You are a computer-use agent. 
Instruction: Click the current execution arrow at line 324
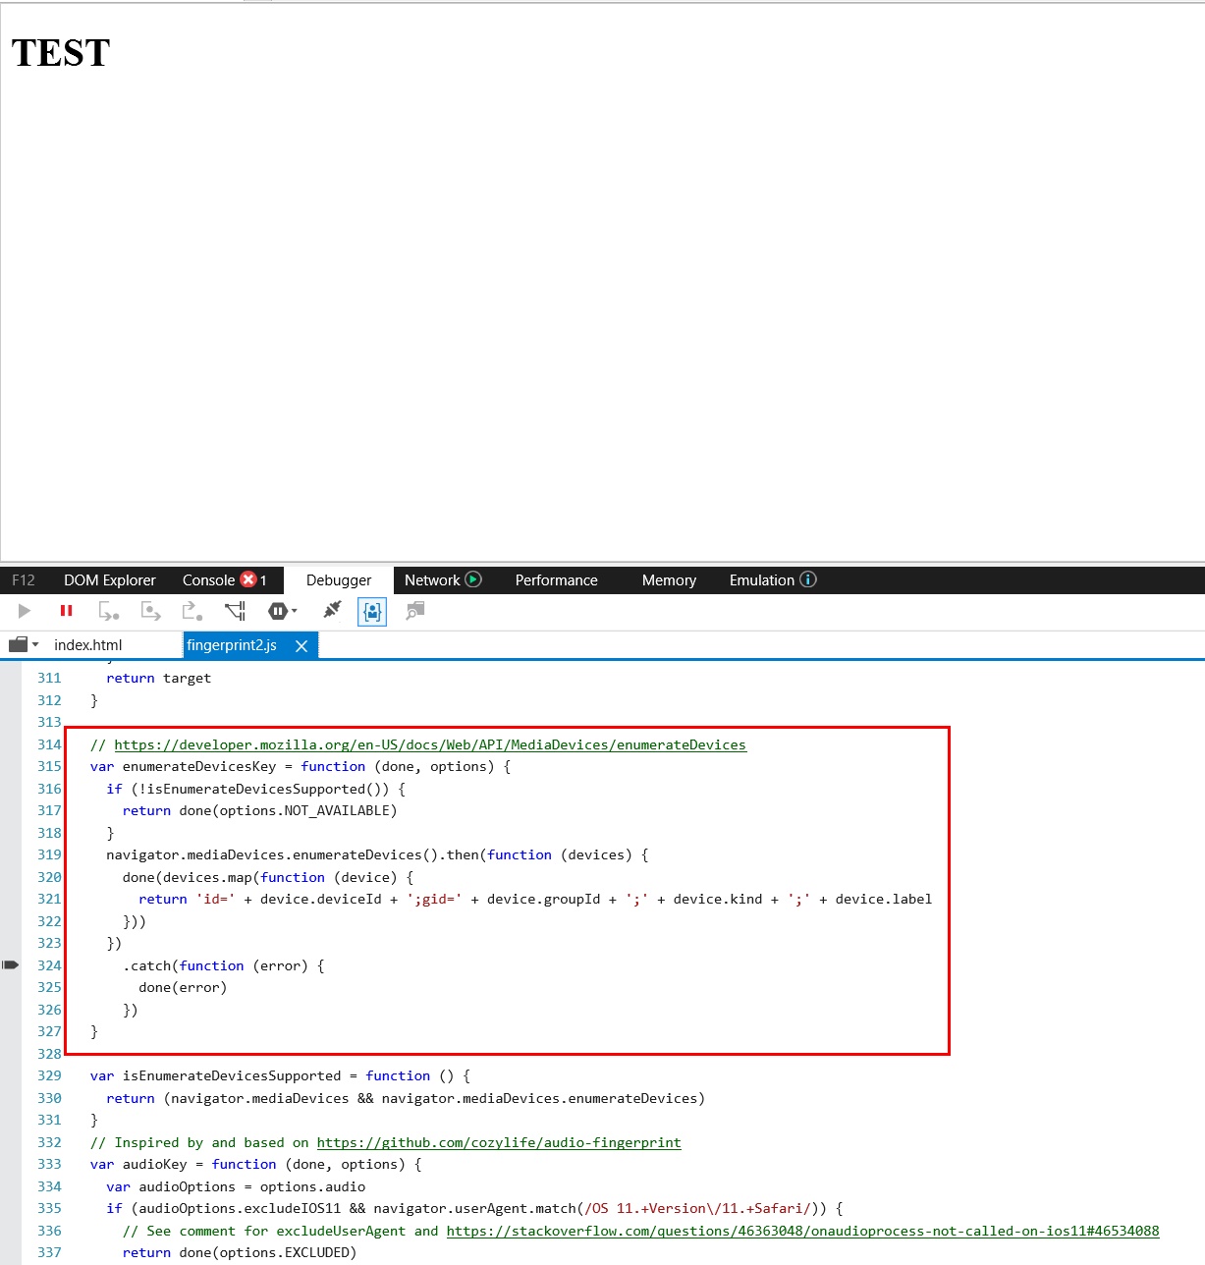pyautogui.click(x=12, y=964)
